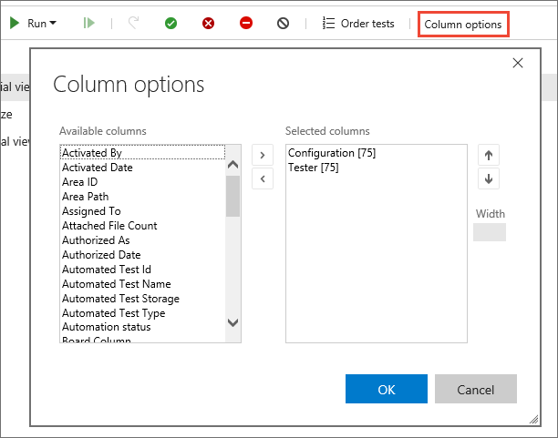The height and width of the screenshot is (438, 558).
Task: Mark test as Not applicable icon
Action: tap(284, 23)
